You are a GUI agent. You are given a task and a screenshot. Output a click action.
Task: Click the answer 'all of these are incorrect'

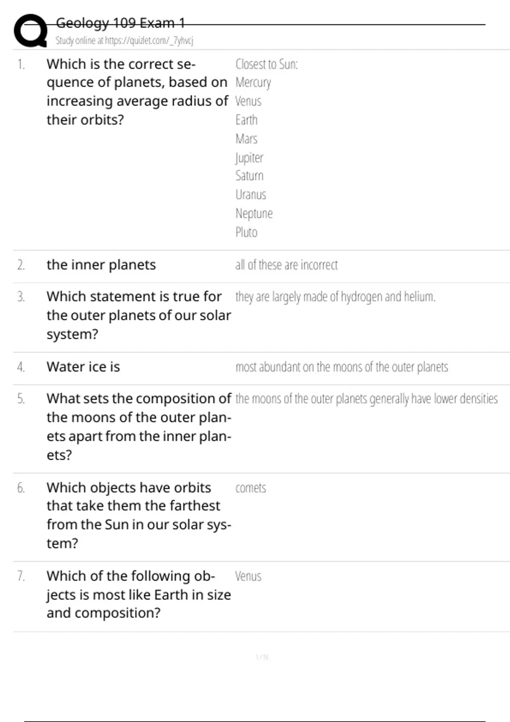pos(286,265)
